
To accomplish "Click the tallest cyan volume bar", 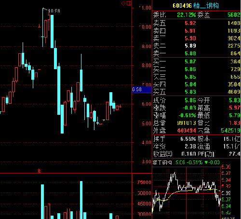I will click(x=81, y=200).
